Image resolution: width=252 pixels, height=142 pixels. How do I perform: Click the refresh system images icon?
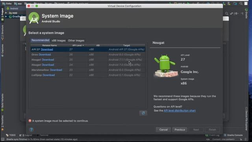(x=143, y=113)
